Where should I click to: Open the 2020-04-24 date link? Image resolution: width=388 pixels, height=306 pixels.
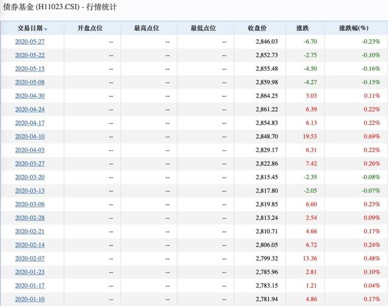click(x=30, y=109)
